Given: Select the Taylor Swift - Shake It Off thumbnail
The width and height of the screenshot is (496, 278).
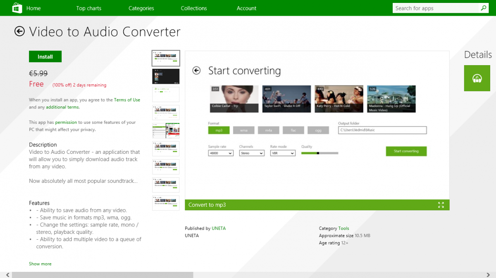Looking at the screenshot, I should [286, 99].
